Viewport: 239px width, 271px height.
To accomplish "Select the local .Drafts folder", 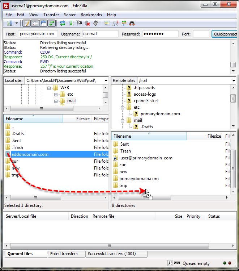I will (x=56, y=134).
